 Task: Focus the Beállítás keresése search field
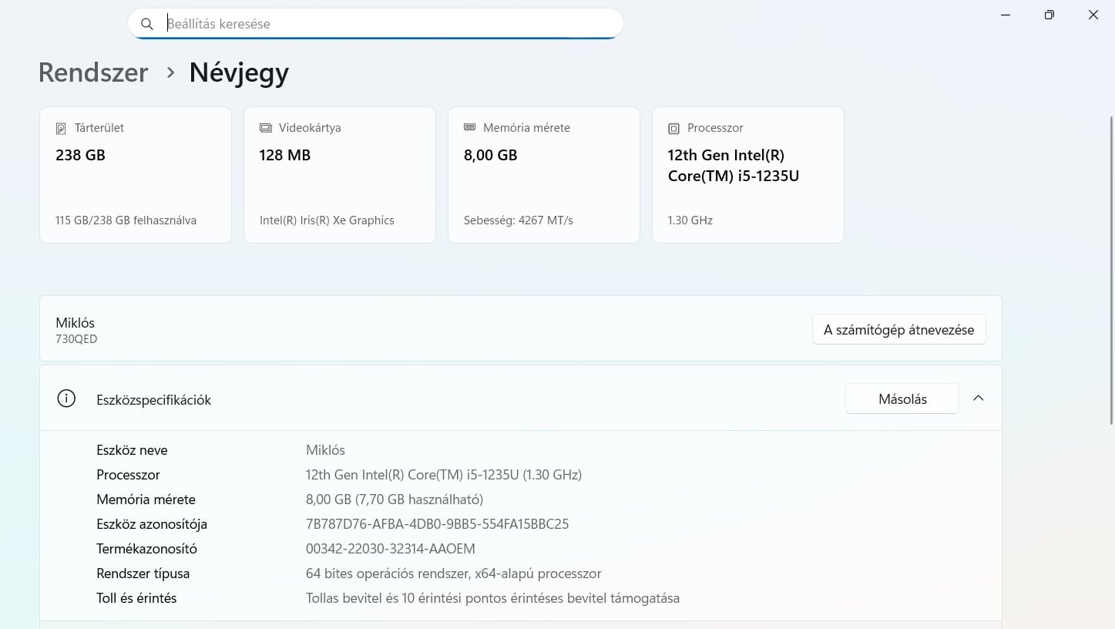coord(385,24)
